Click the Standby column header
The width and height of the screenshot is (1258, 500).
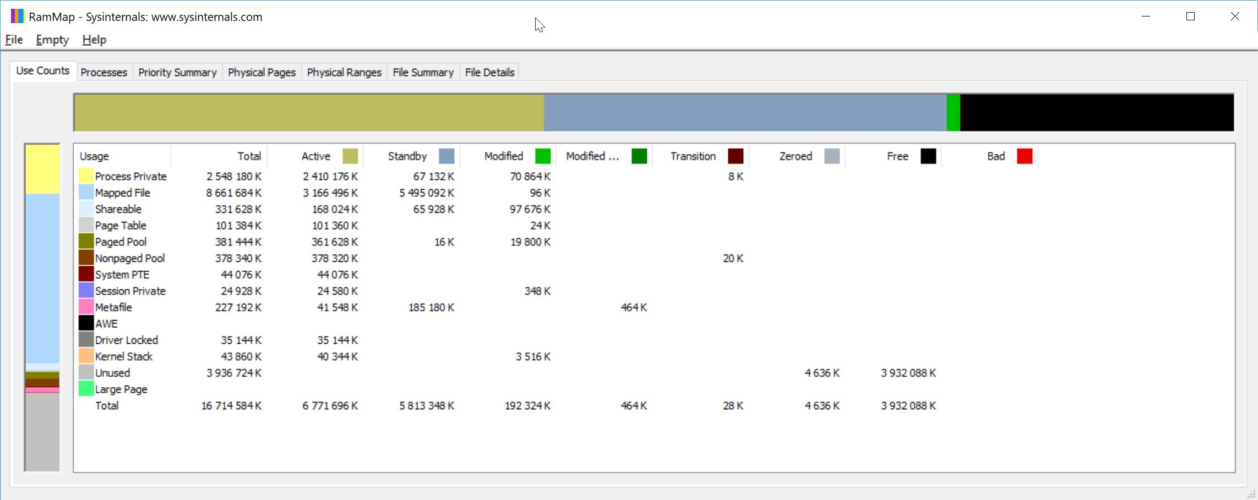point(411,156)
